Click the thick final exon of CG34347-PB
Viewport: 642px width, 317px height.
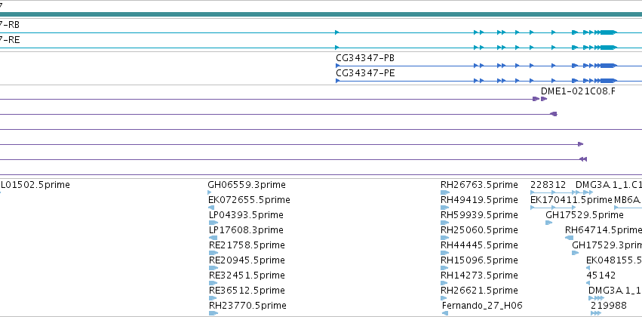click(x=608, y=66)
